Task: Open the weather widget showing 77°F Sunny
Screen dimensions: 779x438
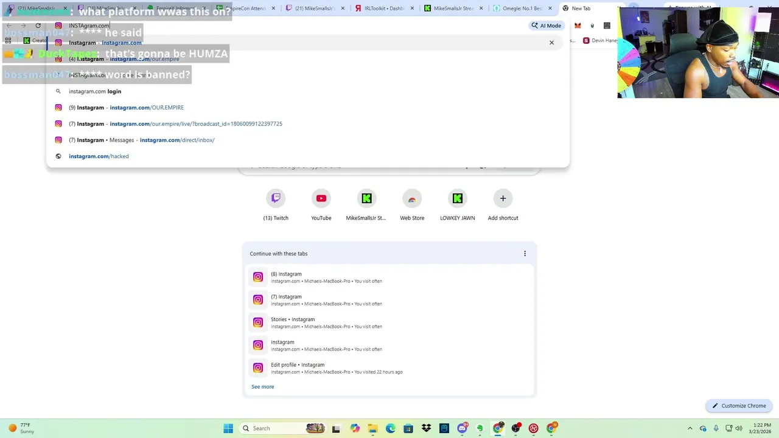Action: 22,428
